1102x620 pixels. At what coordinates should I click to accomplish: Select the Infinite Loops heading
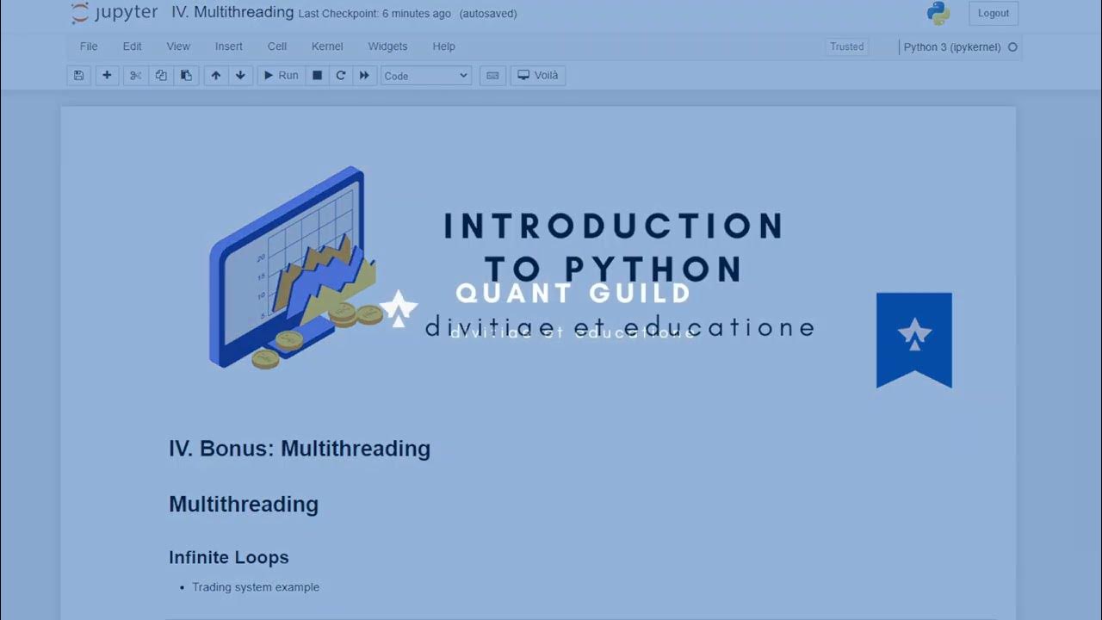[x=229, y=557]
